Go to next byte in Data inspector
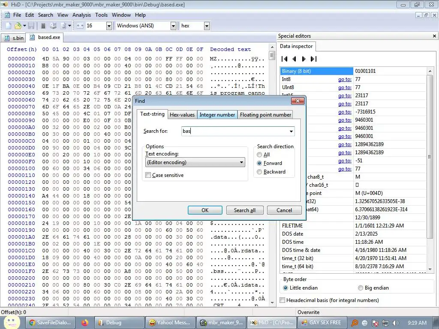The width and height of the screenshot is (439, 329). [304, 59]
